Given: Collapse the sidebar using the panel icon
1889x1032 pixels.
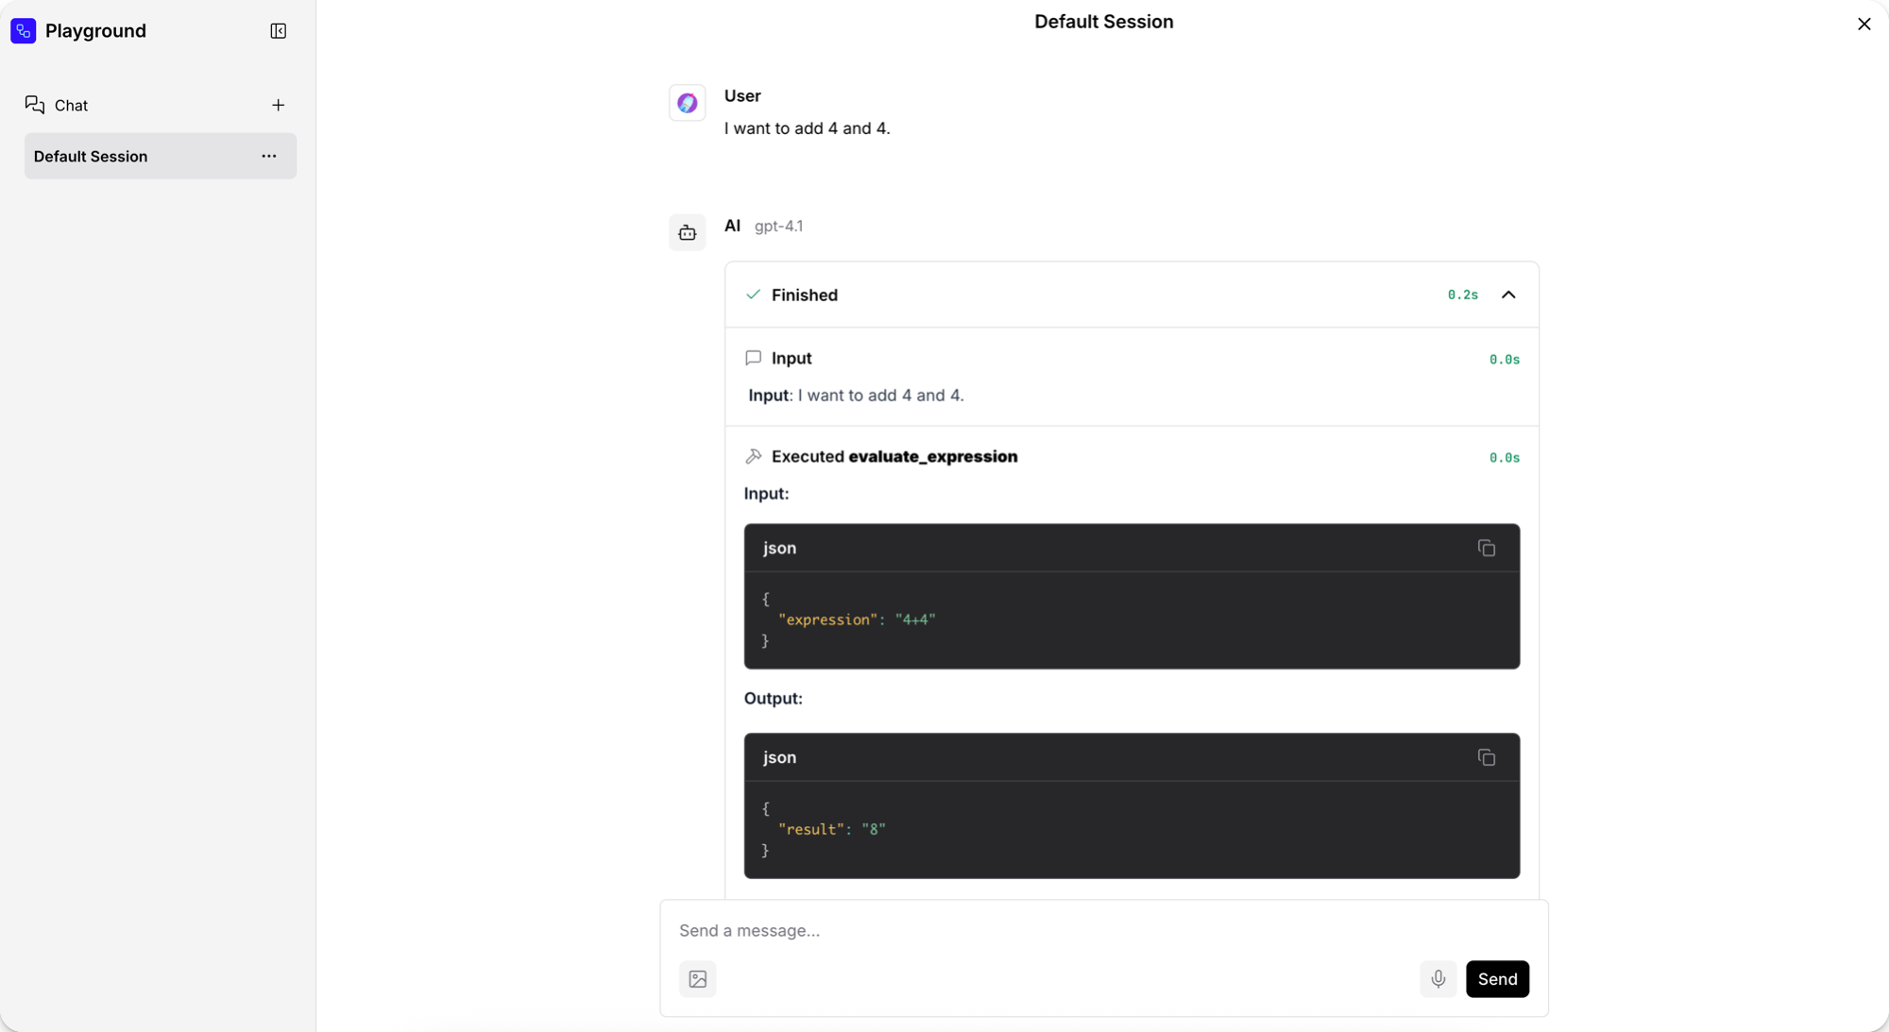Looking at the screenshot, I should pos(278,30).
